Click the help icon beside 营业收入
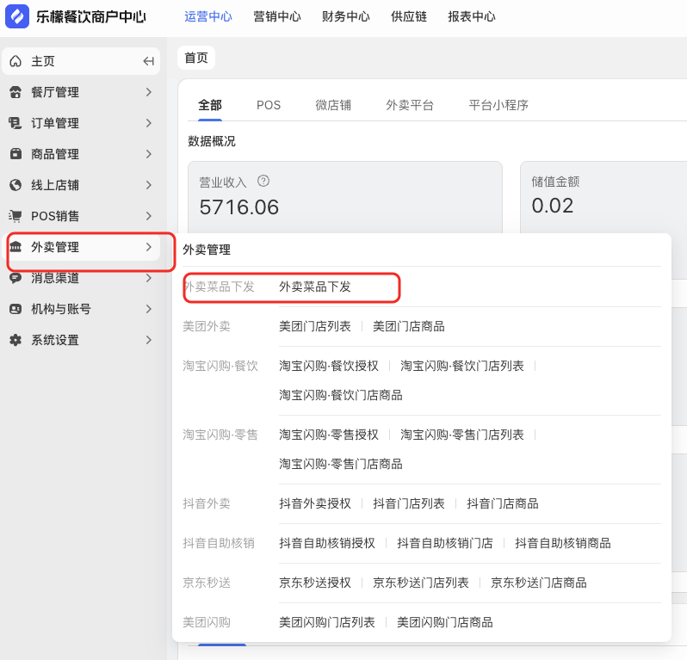687x660 pixels. point(263,181)
